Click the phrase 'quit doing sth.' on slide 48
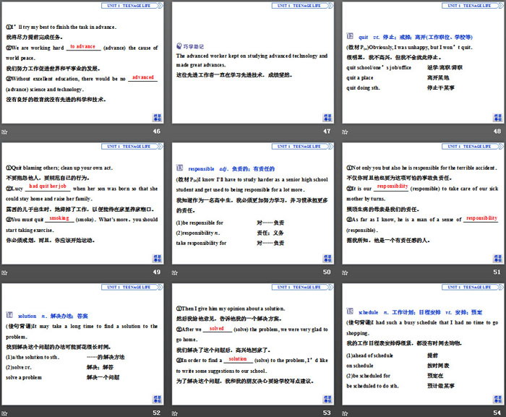506x417 pixels. point(363,87)
